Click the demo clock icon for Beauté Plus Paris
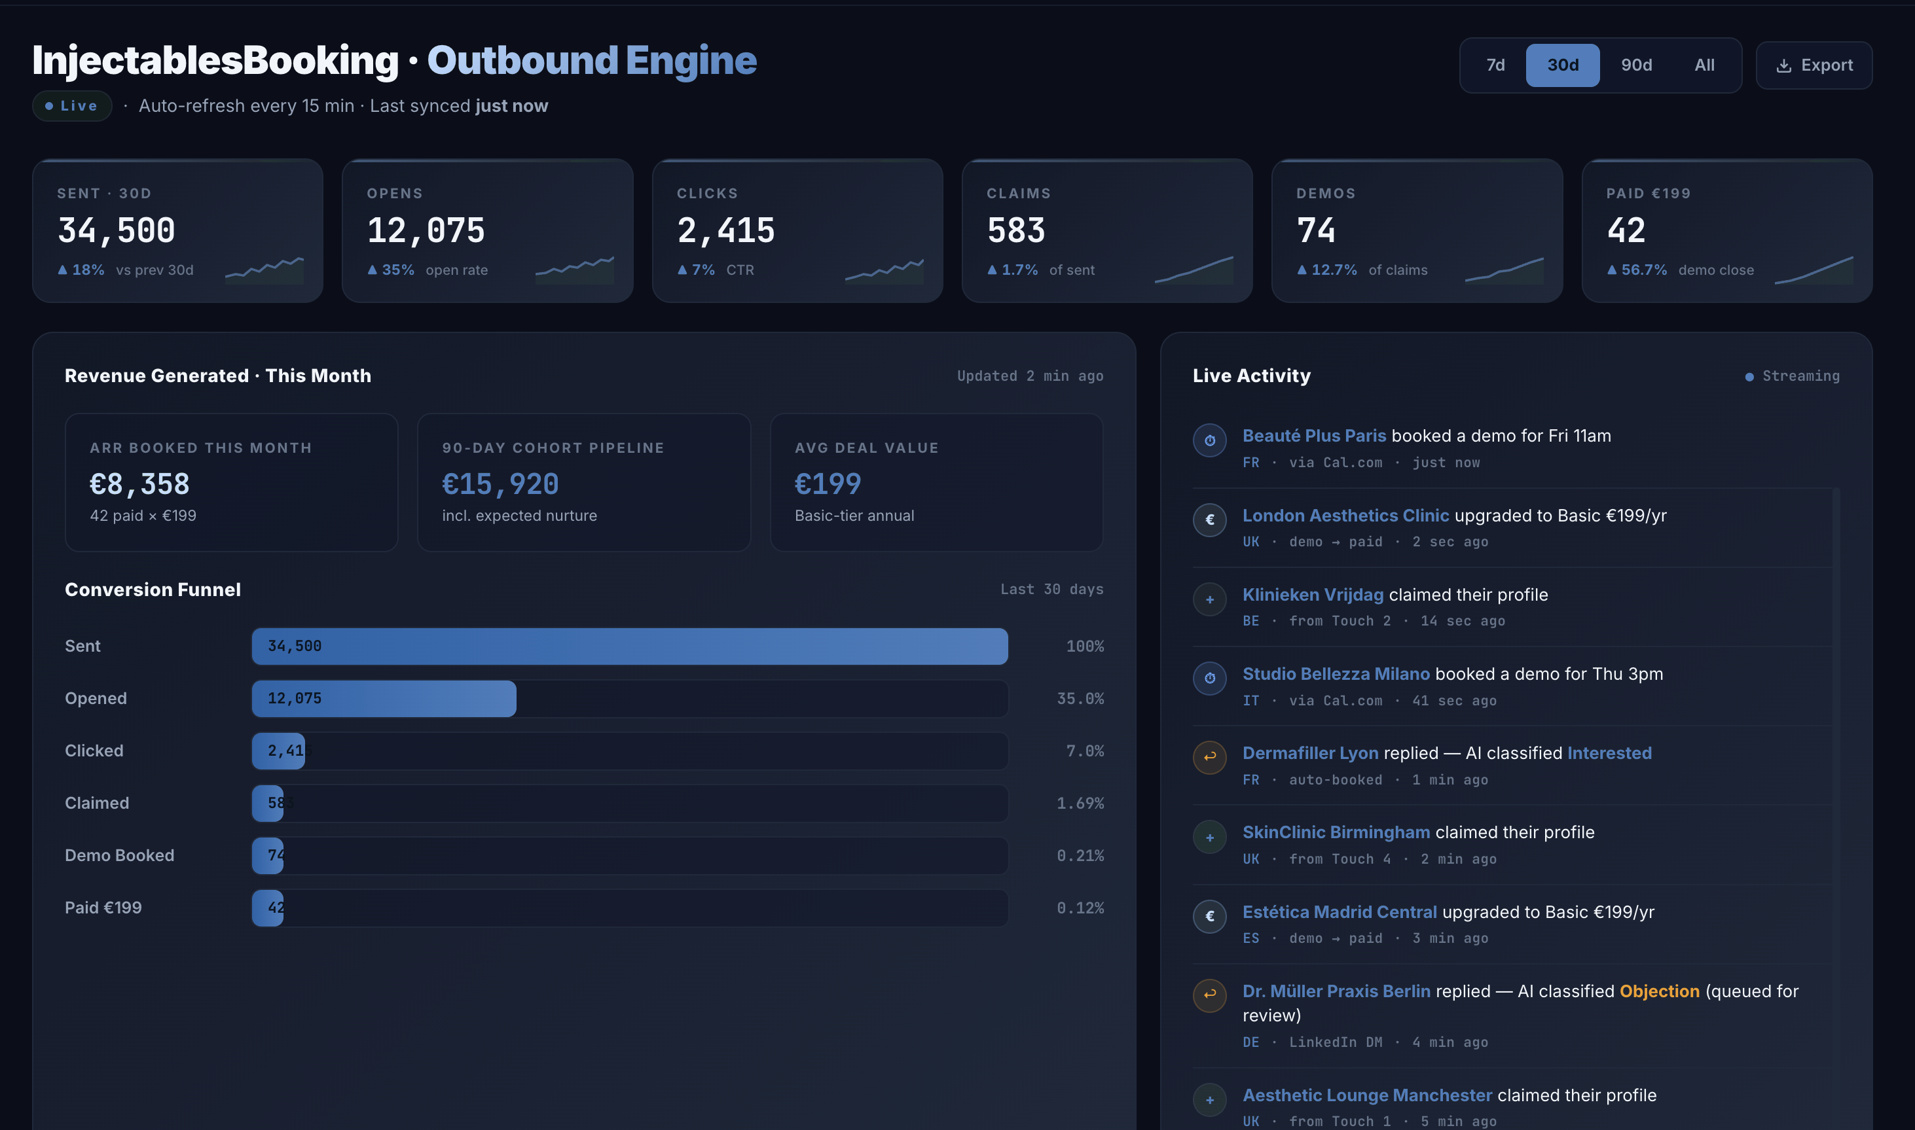Viewport: 1915px width, 1130px height. point(1210,440)
